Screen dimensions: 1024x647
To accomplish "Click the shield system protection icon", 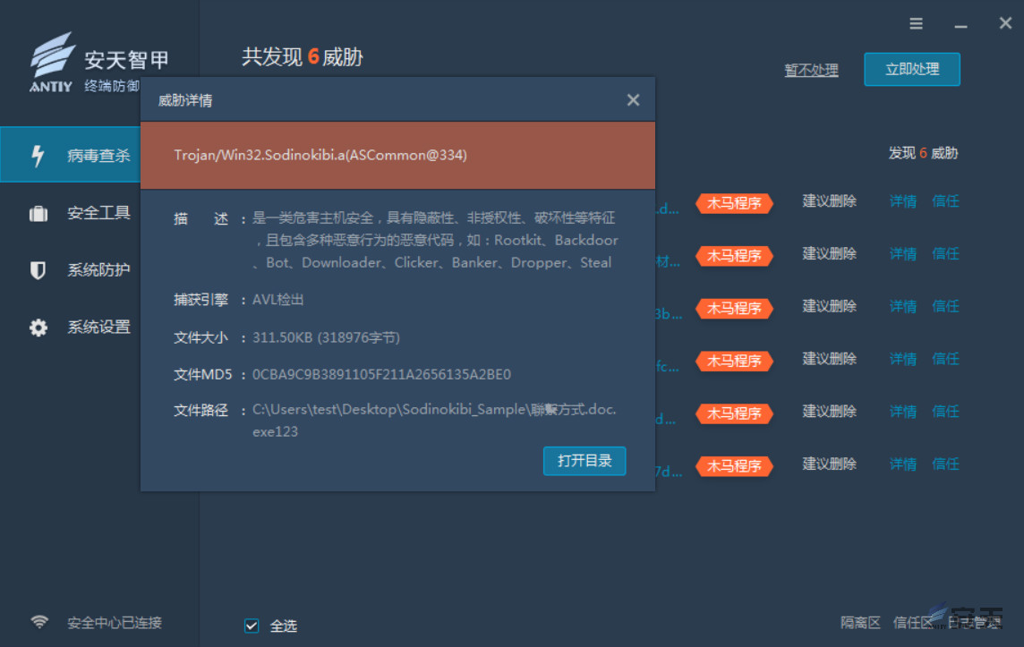I will click(x=38, y=269).
